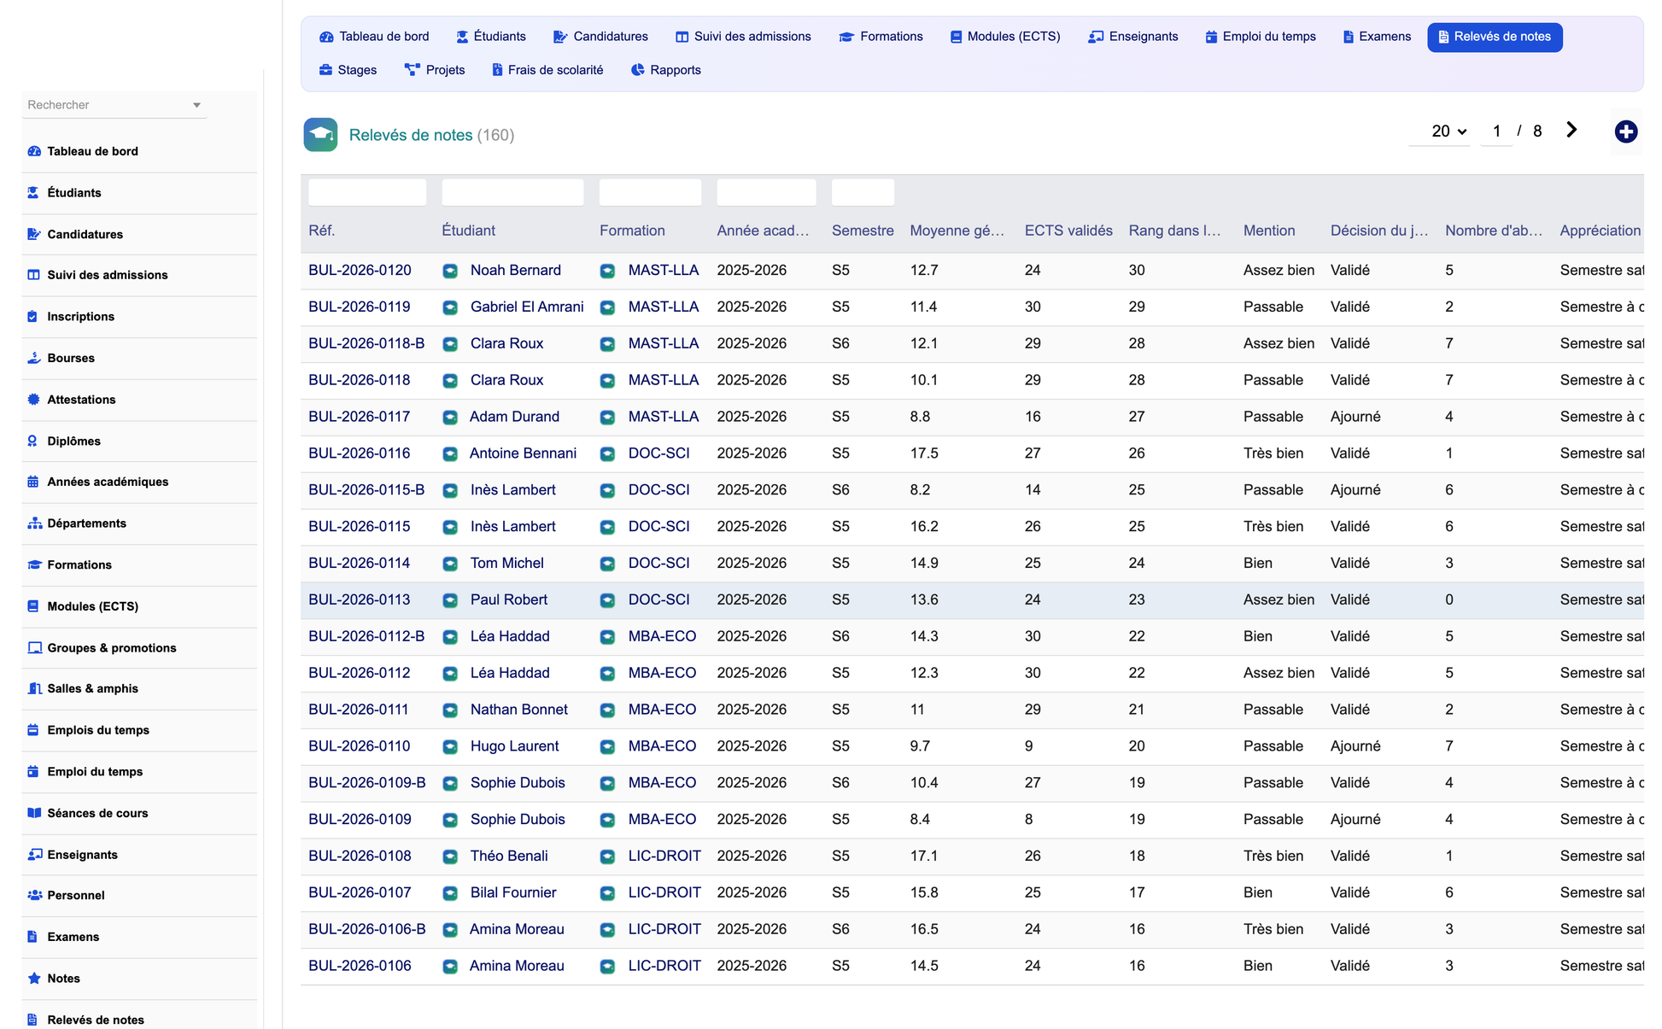Screen dimensions: 1662x1029
Task: Click 'Ajourné' decision in Hugo Laurent's row
Action: tap(1355, 746)
